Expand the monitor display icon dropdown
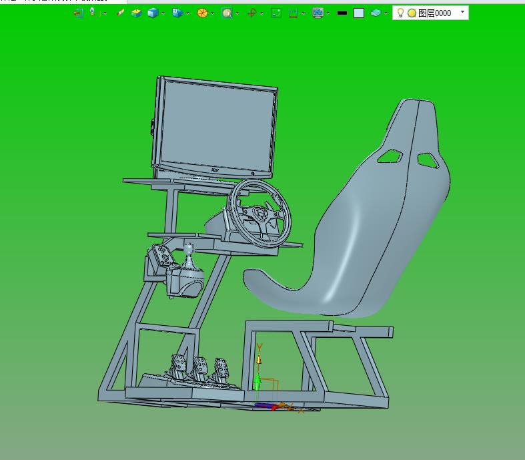 (x=328, y=13)
